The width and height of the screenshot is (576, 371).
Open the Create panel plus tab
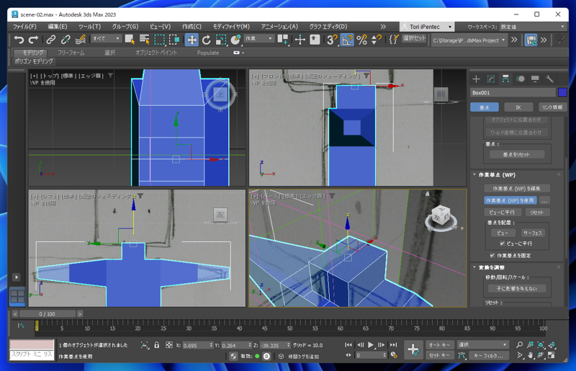tap(476, 79)
